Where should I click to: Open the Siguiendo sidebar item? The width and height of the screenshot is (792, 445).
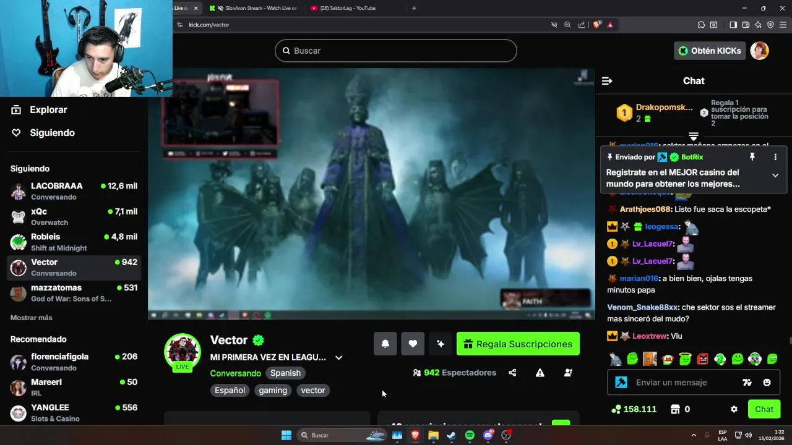[43, 133]
